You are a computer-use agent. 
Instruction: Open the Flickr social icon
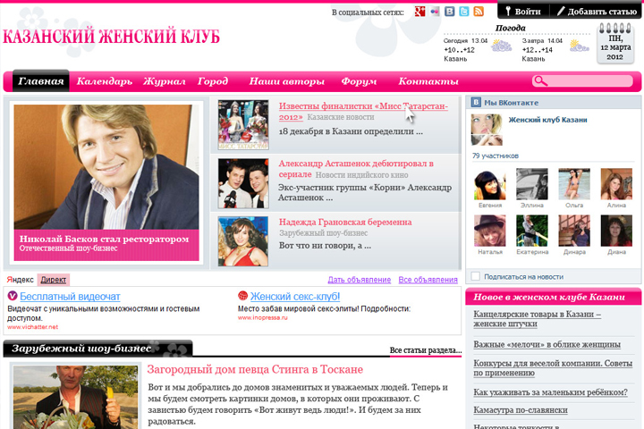[435, 12]
